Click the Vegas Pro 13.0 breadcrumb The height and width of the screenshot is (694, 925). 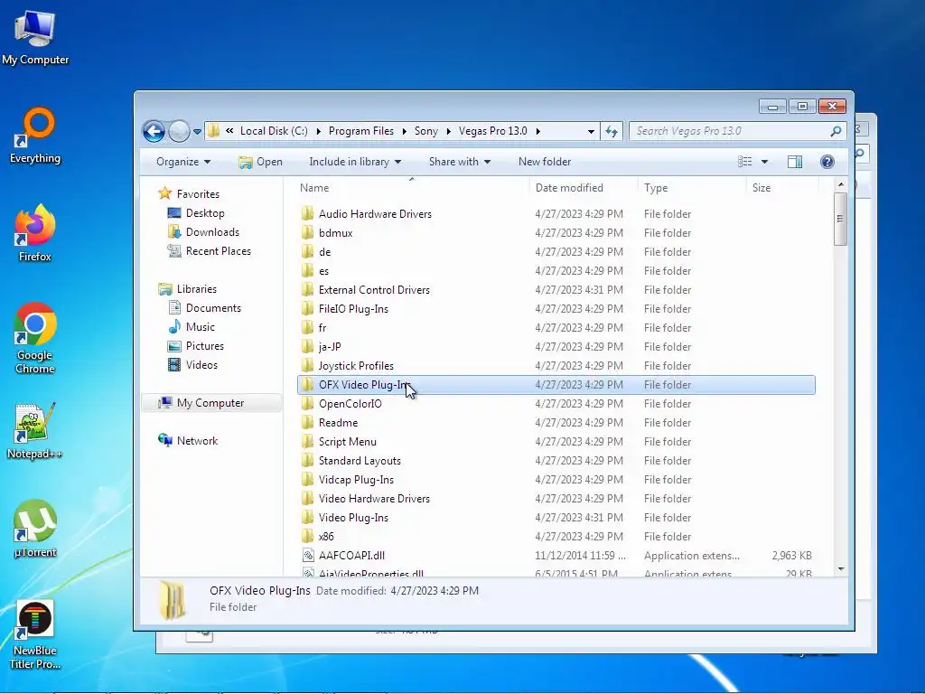point(492,131)
